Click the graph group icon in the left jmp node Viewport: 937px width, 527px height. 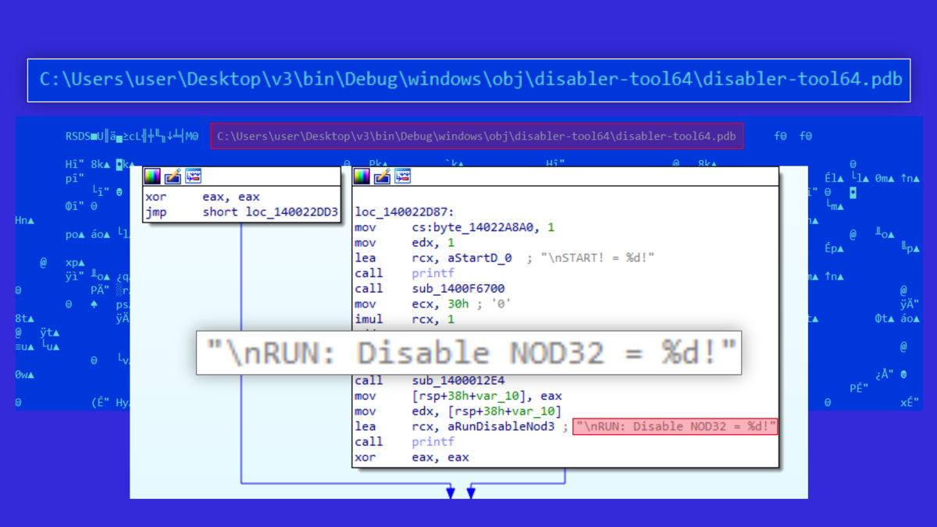coord(193,176)
